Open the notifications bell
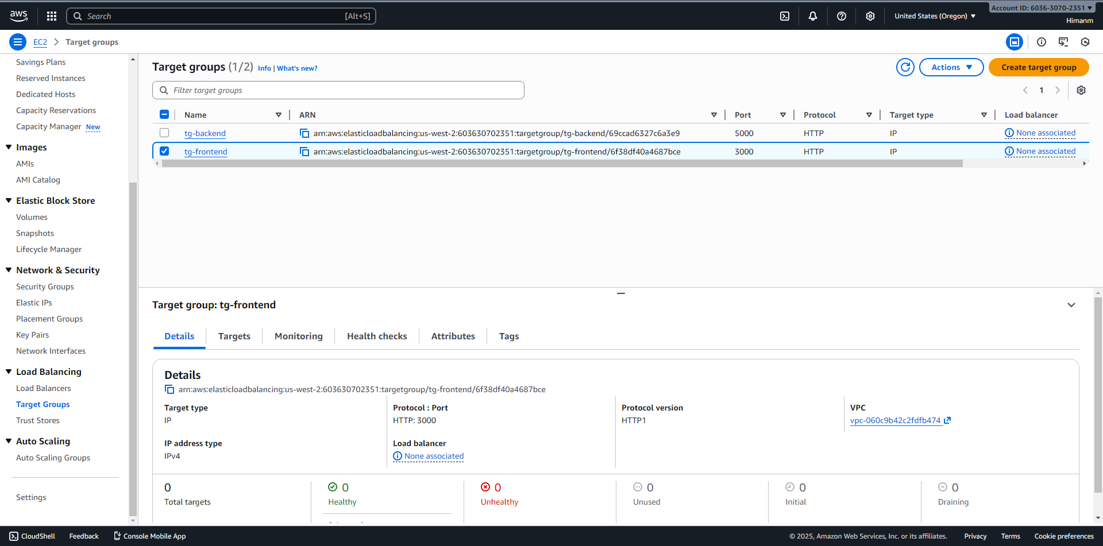This screenshot has width=1103, height=546. click(813, 16)
